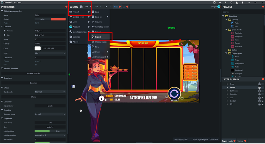The height and width of the screenshot is (144, 265).
Task: Choose Export from the Project submenu
Action: (x=98, y=37)
